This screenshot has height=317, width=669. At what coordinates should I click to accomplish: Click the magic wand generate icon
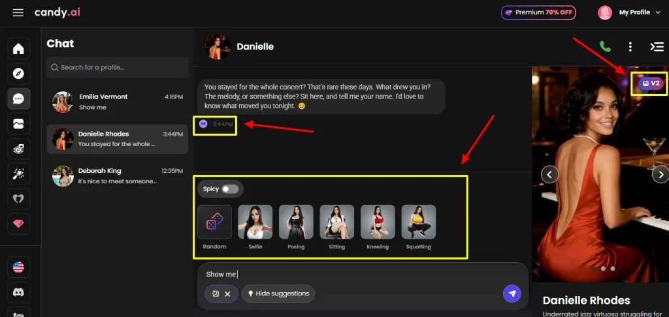pos(18,173)
